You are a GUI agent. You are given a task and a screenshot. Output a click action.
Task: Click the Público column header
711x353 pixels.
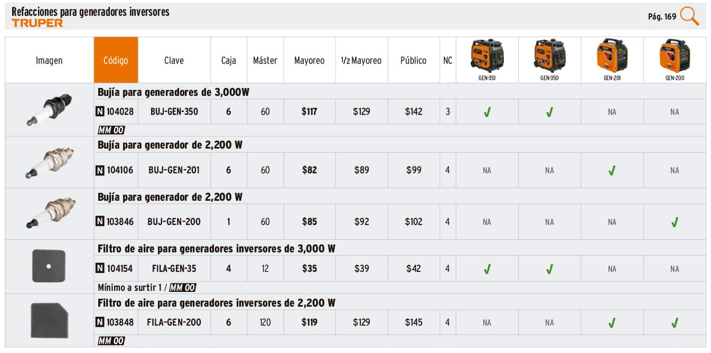[x=413, y=60]
